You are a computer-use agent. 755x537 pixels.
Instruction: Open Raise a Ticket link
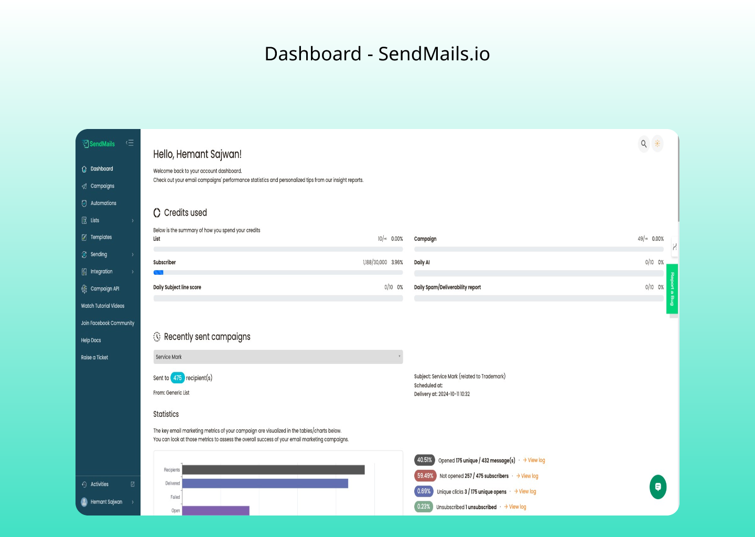click(94, 358)
